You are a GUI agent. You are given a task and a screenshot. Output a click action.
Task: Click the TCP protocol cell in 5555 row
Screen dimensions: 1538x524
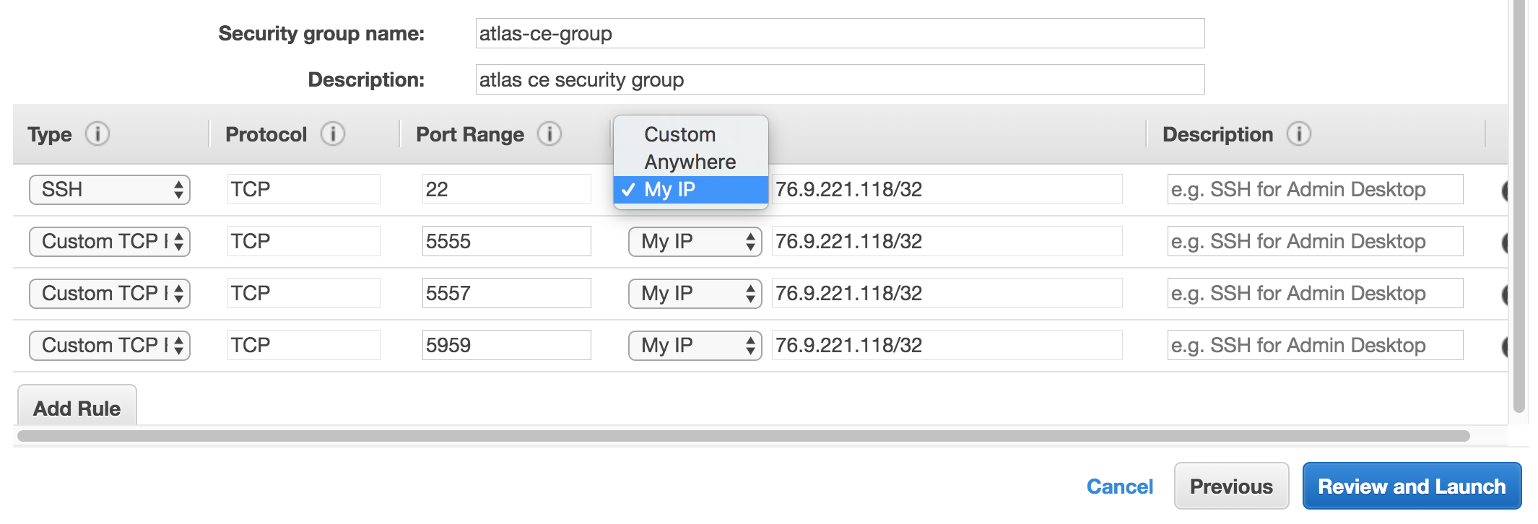(303, 242)
